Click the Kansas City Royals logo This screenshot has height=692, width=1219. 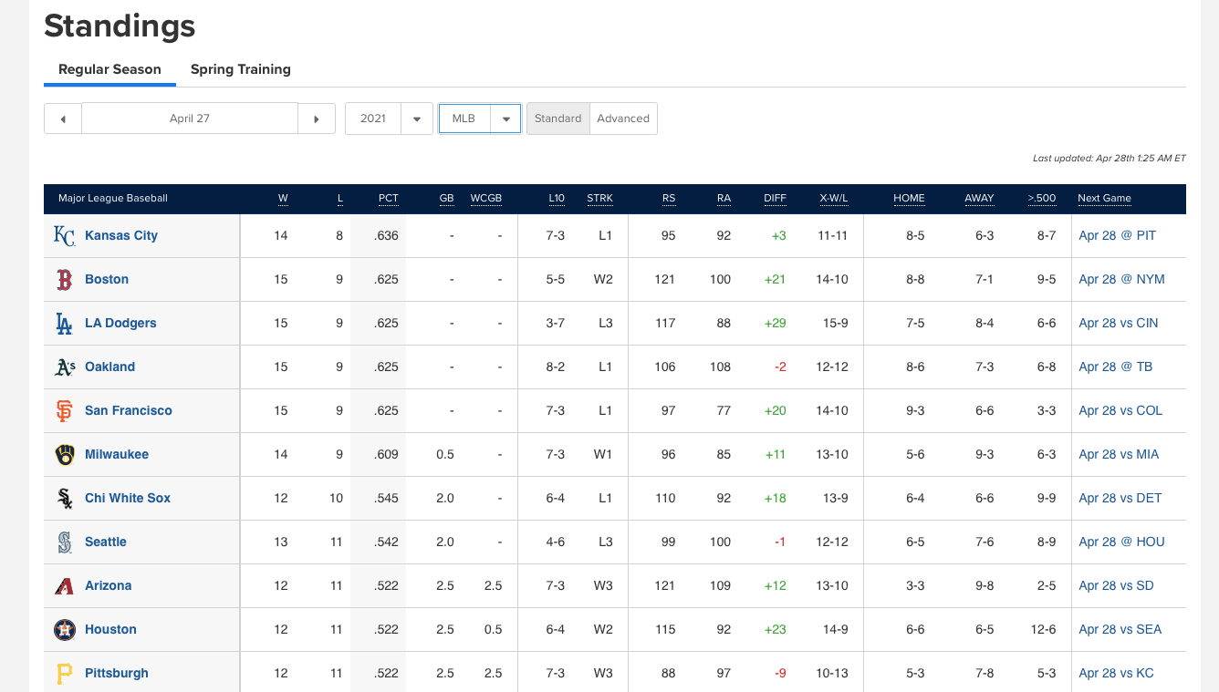(64, 235)
